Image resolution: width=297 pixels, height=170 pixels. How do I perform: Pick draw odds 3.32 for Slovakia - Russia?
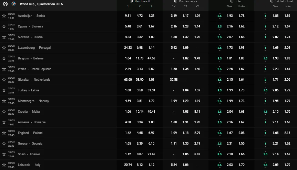click(140, 37)
